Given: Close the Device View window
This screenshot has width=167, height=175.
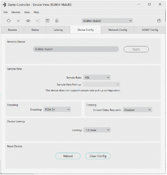Looking at the screenshot, I should pos(160,4).
